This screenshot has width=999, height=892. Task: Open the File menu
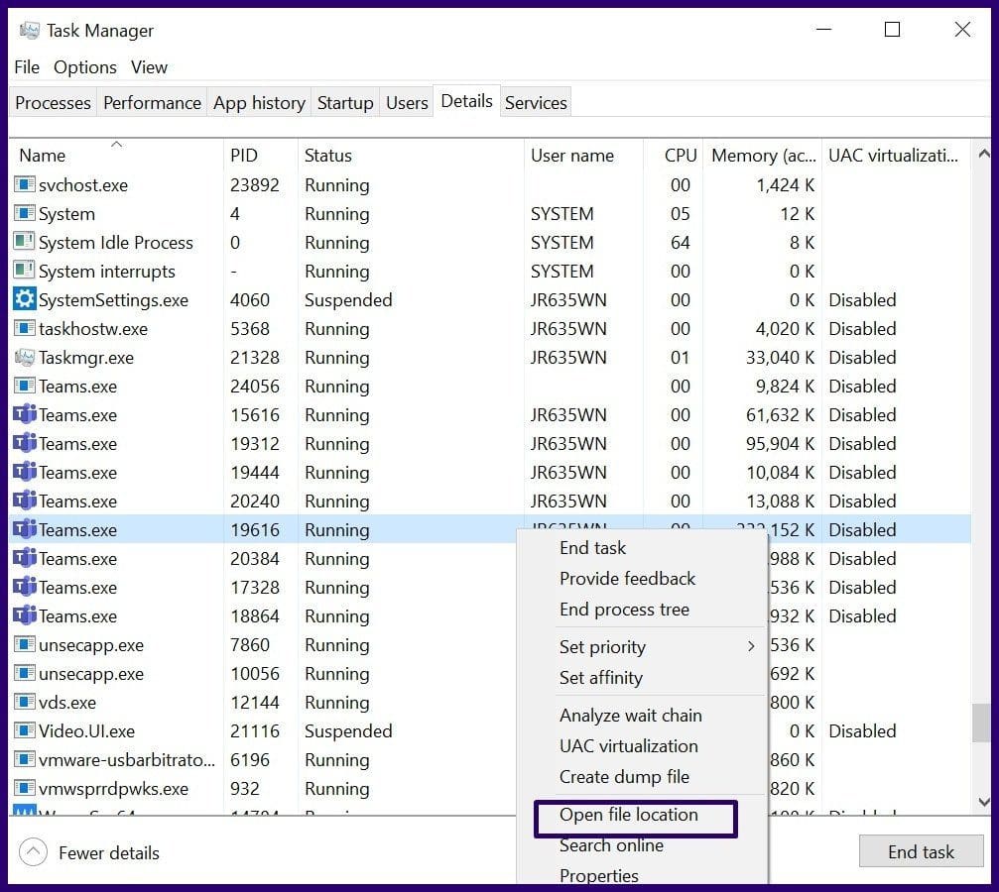(27, 66)
